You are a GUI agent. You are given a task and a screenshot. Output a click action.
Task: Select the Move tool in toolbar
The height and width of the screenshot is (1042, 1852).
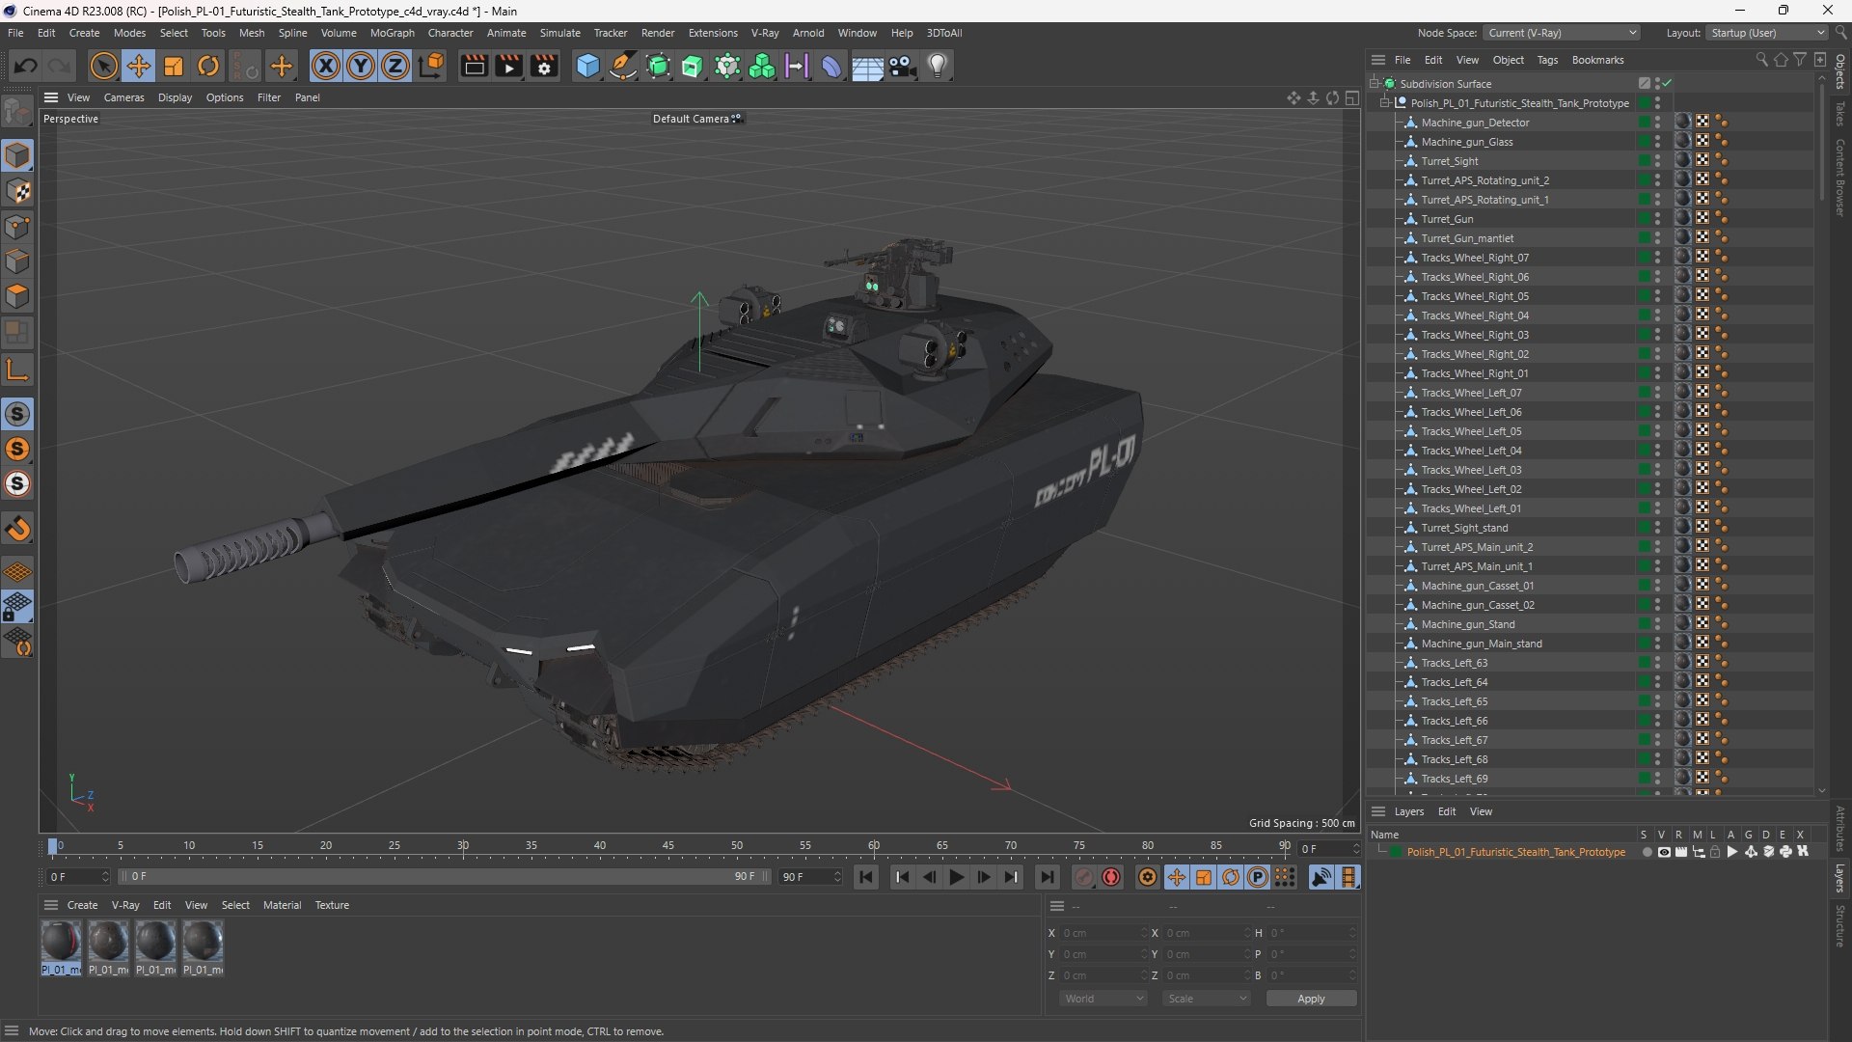139,66
